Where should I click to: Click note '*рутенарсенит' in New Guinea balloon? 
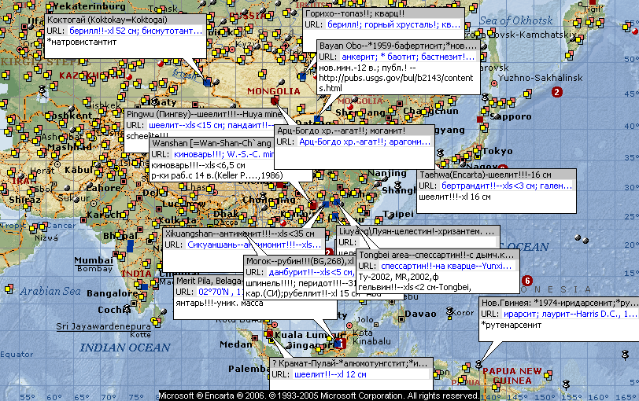pos(511,325)
